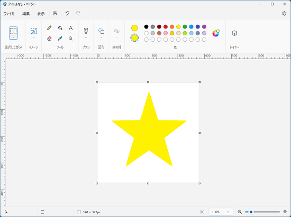Open the Layers panel
291x217 pixels.
234,33
